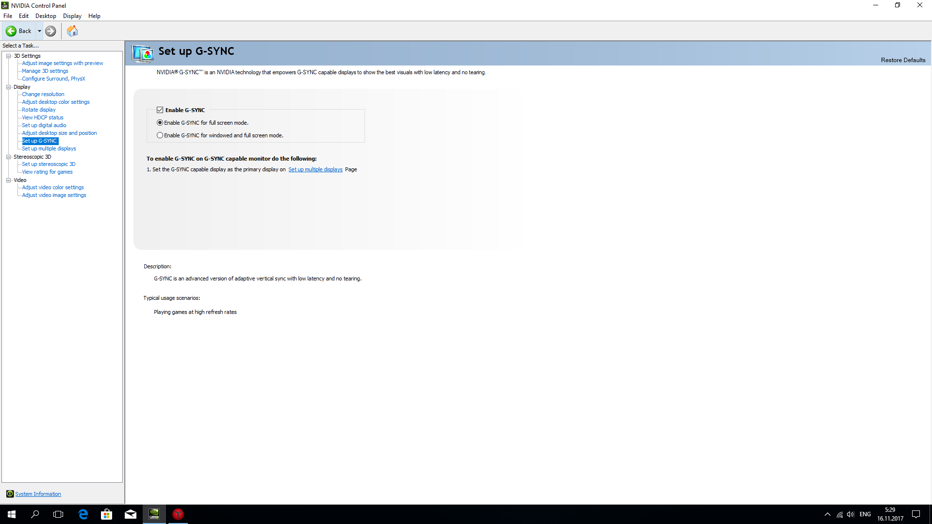
Task: Select the Display category label
Action: click(x=22, y=87)
